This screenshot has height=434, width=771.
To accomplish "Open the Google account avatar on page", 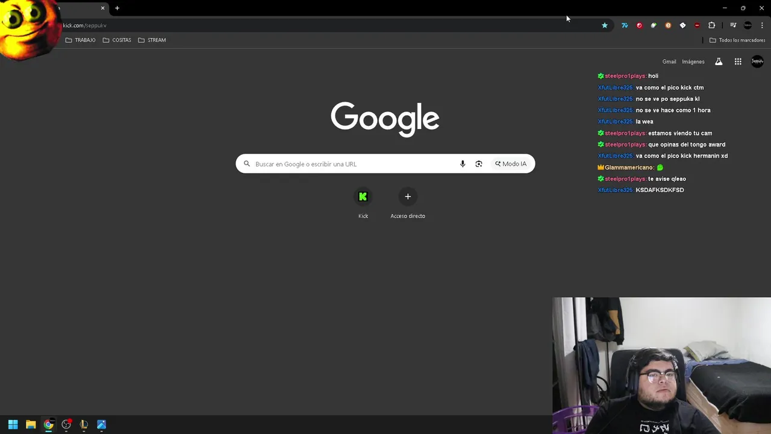I will tap(757, 61).
